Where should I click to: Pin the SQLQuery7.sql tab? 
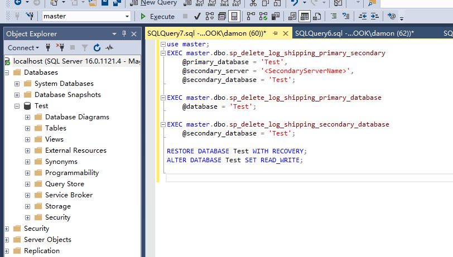click(x=276, y=33)
